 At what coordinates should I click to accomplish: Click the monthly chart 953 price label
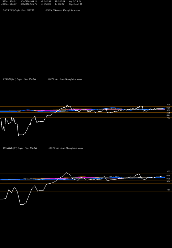tap(168, 176)
